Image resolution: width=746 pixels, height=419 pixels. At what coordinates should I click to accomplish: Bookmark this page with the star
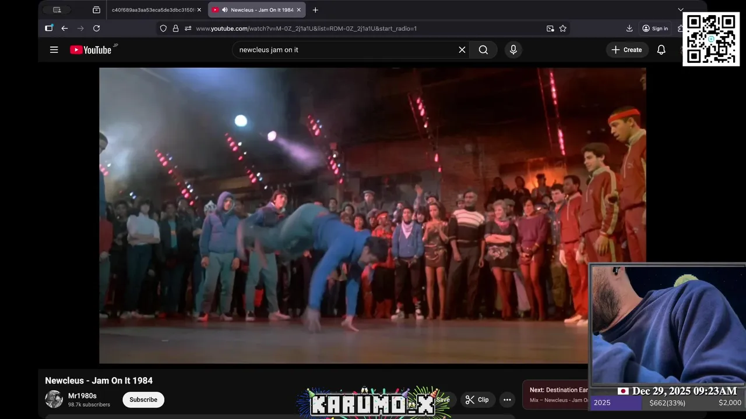(x=563, y=29)
